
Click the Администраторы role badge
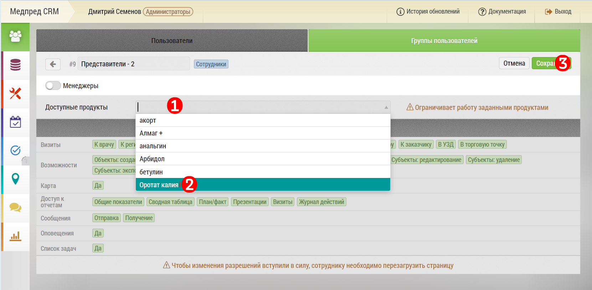tap(168, 12)
